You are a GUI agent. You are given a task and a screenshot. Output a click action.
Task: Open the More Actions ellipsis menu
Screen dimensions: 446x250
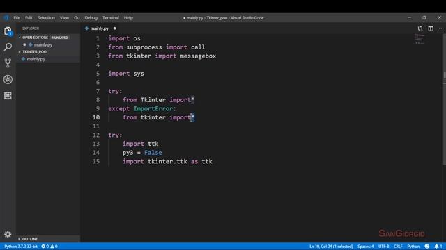tap(441, 28)
